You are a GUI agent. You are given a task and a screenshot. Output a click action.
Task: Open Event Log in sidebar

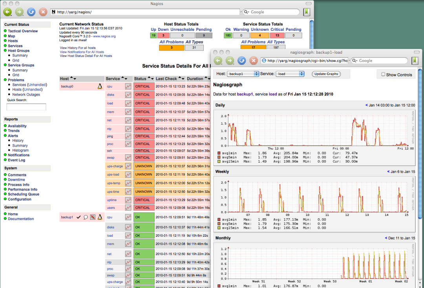pyautogui.click(x=16, y=160)
